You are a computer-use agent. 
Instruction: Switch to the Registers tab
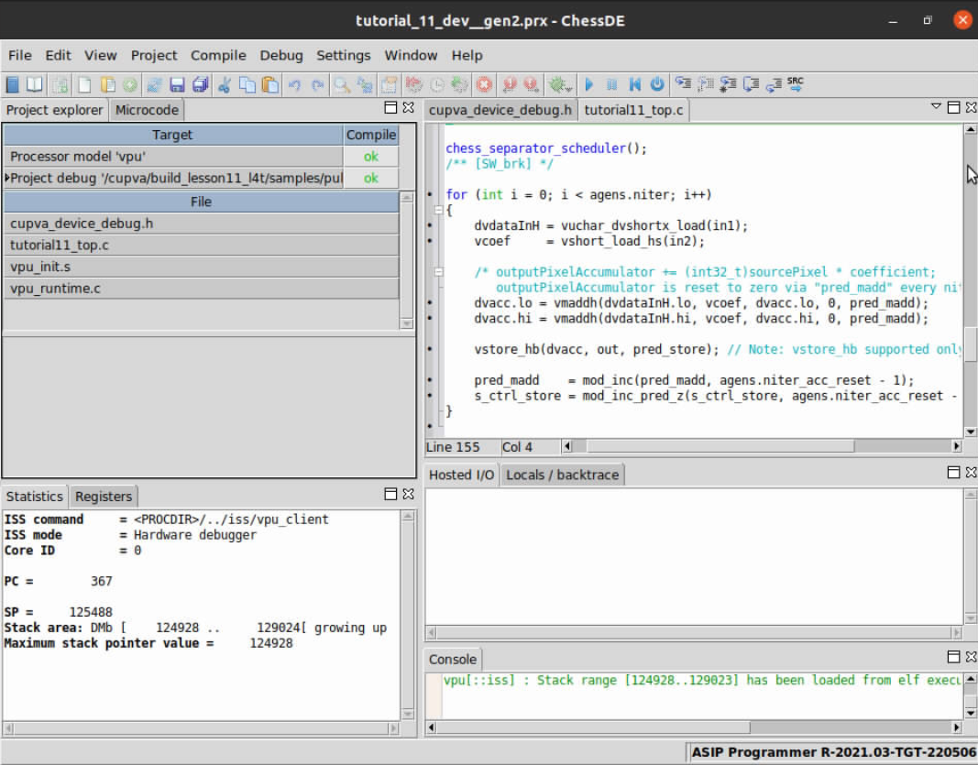[104, 497]
